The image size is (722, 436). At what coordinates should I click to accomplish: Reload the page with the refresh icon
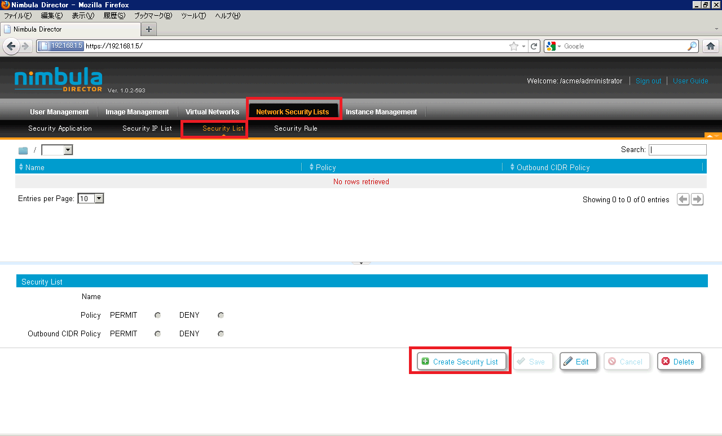(x=534, y=46)
